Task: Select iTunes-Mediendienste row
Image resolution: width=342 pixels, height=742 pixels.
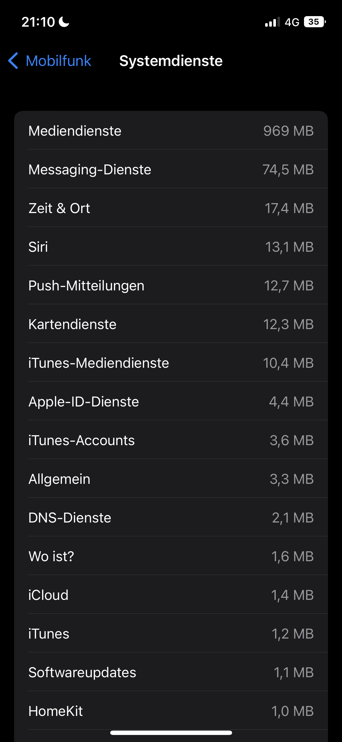Action: point(171,363)
